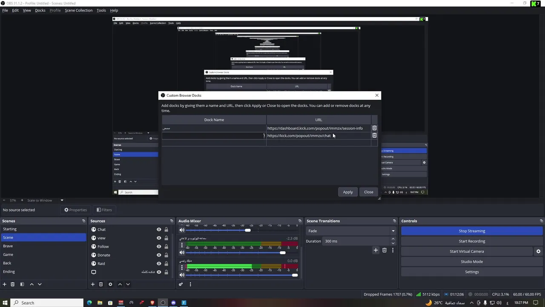This screenshot has width=545, height=307.
Task: Move the selected scene up
Action: [32, 284]
